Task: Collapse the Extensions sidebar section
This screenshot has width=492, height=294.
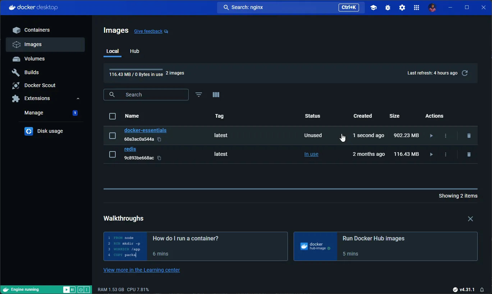Action: point(78,98)
